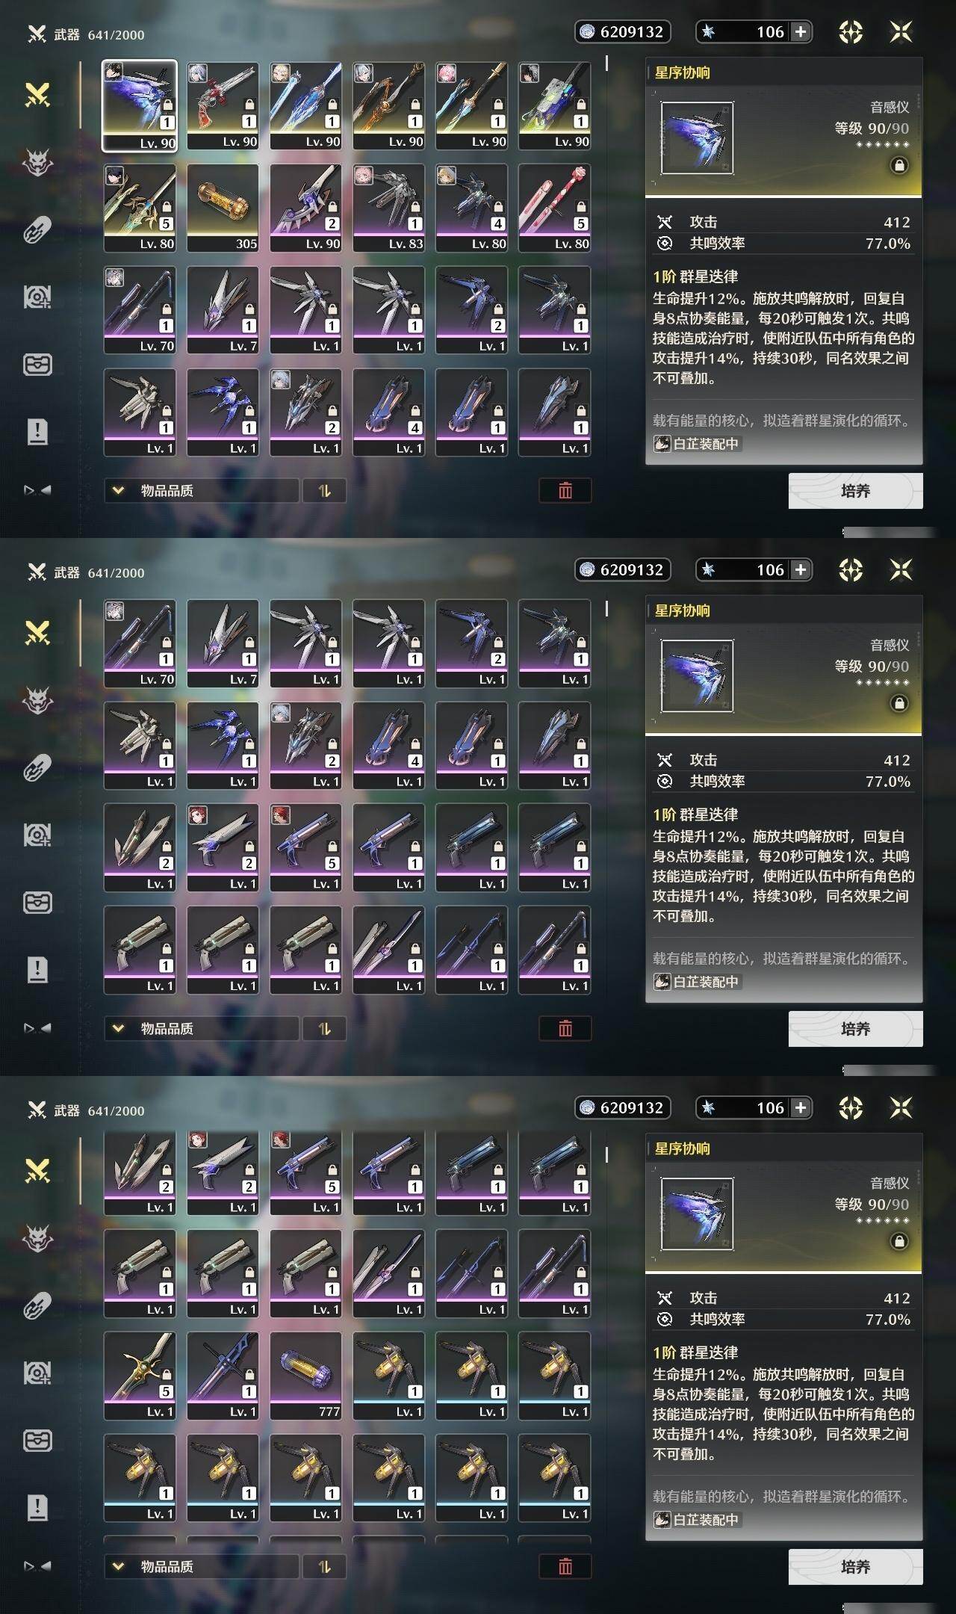Switch to the exclamation quest-items tab in topmost sidebar
Image resolution: width=956 pixels, height=1614 pixels.
click(x=37, y=431)
